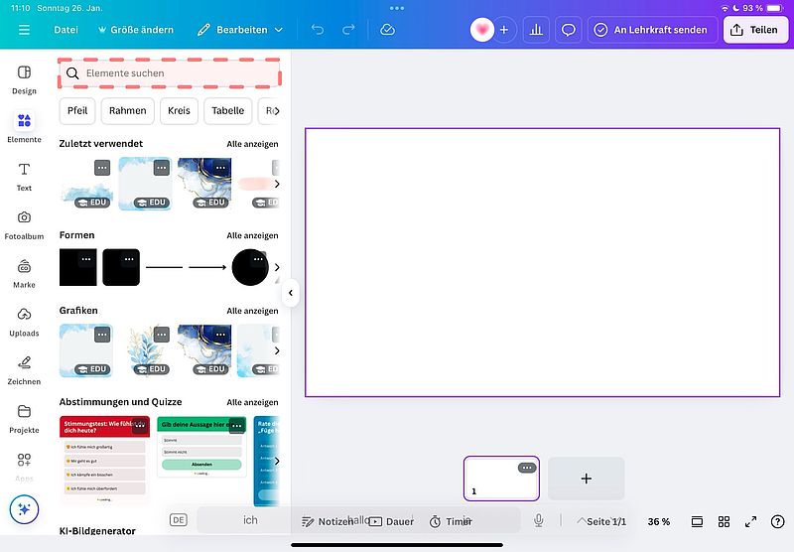The height and width of the screenshot is (552, 794).
Task: Open the Text tool in the sidebar
Action: [24, 176]
